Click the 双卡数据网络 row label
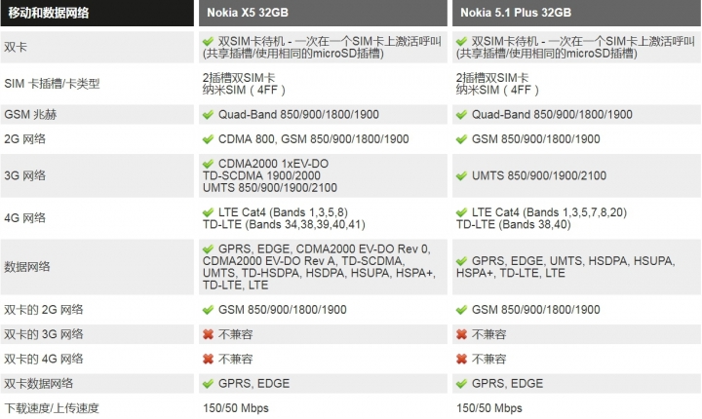702x419 pixels. (x=38, y=384)
